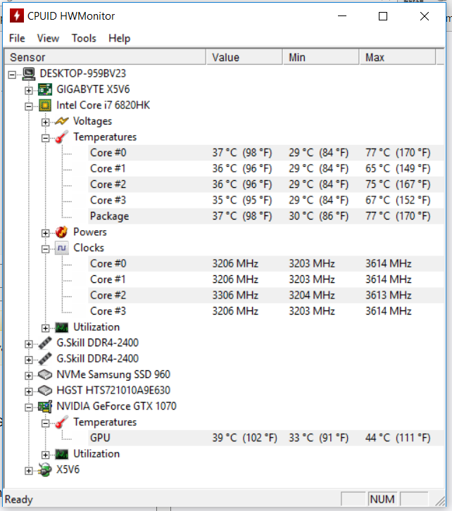Click the 3613 MHz max clock value
This screenshot has width=452, height=511.
389,295
